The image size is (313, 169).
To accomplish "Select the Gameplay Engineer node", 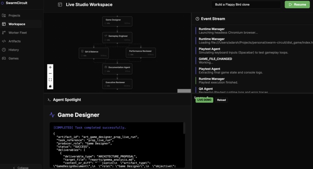I will coord(117,38).
